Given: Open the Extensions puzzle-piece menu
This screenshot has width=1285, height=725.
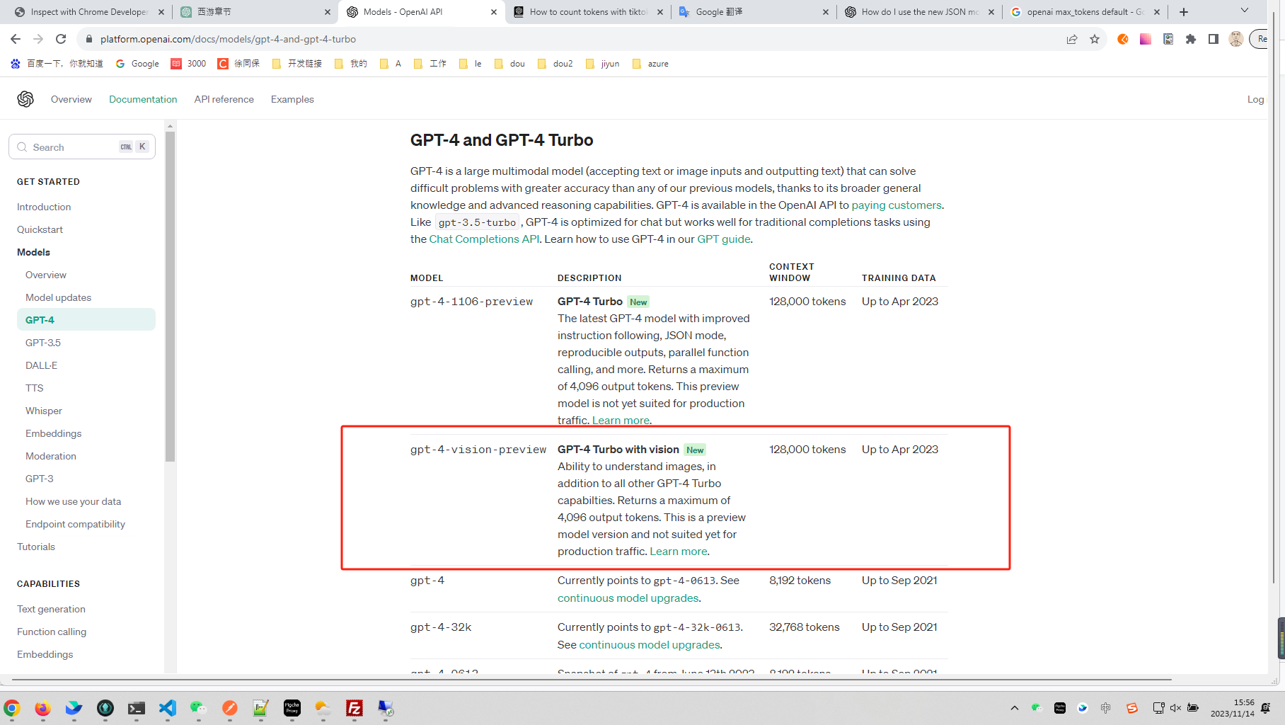Looking at the screenshot, I should (1191, 39).
